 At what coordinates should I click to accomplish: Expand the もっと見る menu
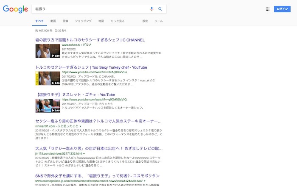point(118,21)
